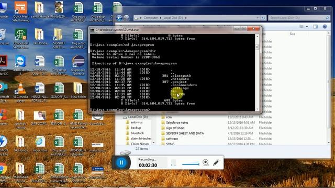The width and height of the screenshot is (335, 188).
Task: Select IMG_20140 photo on desktop
Action: [40, 117]
